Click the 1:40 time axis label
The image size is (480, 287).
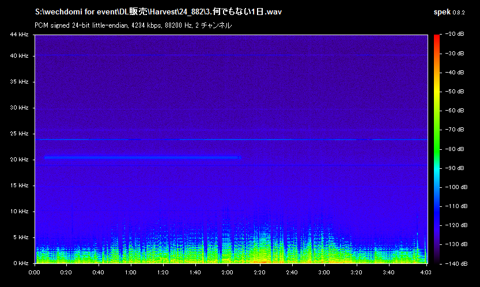[x=195, y=272]
